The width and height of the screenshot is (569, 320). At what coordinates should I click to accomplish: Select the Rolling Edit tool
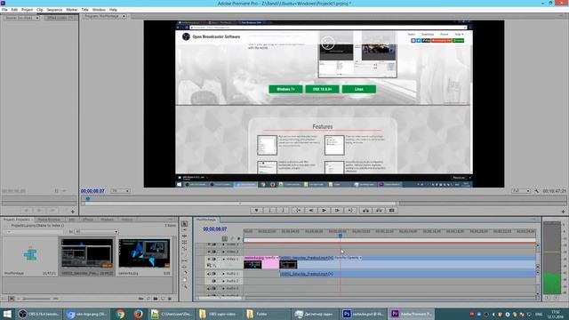[x=184, y=243]
